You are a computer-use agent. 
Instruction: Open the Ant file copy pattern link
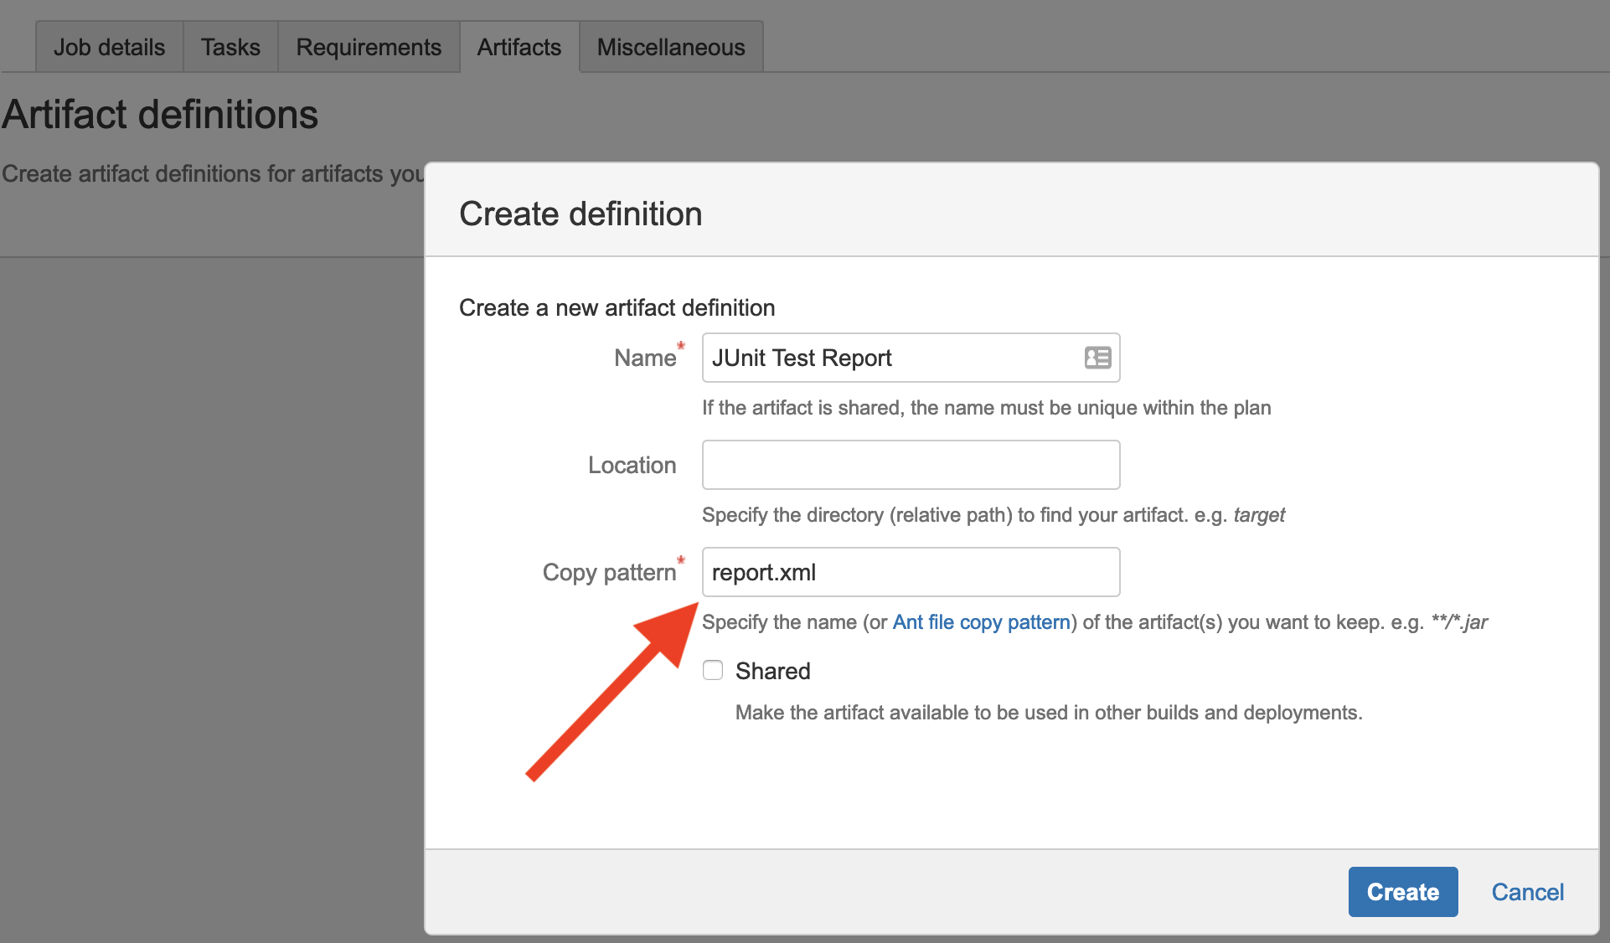click(981, 622)
